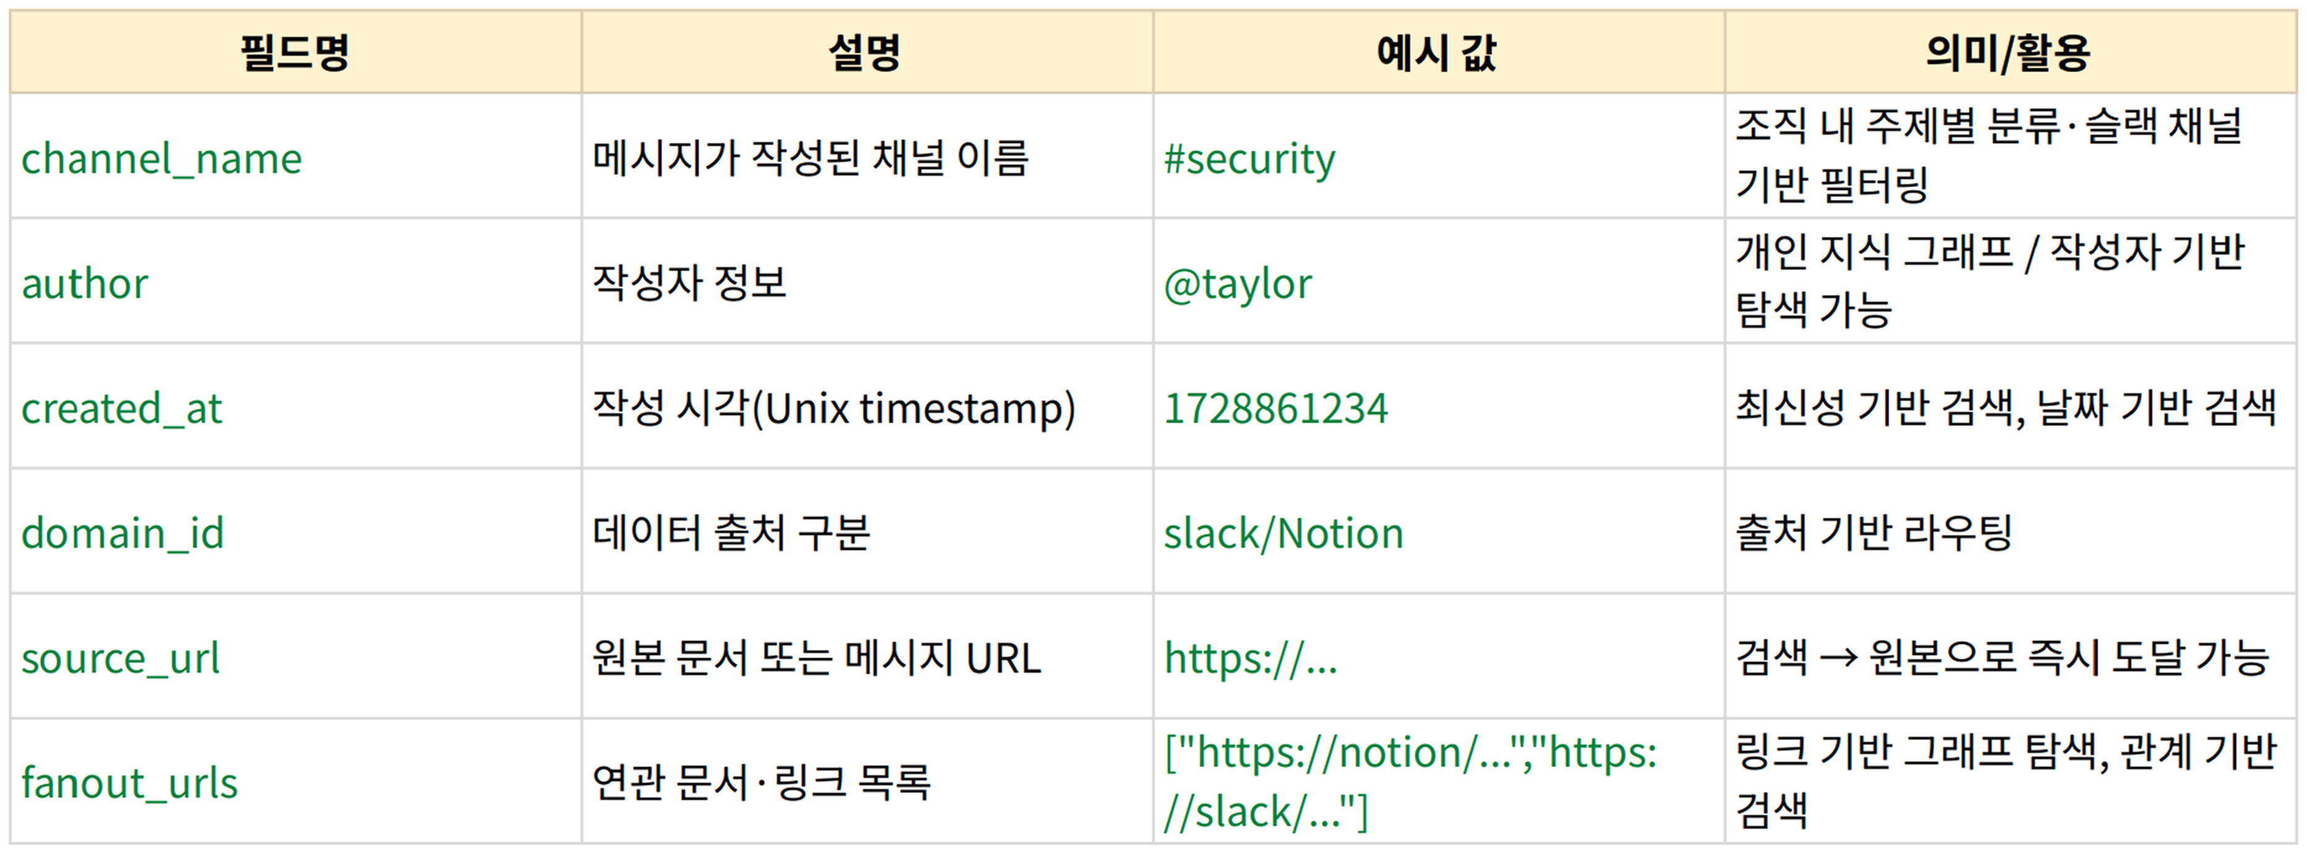Select the author field name
Screen dimensions: 2307x852
[85, 284]
